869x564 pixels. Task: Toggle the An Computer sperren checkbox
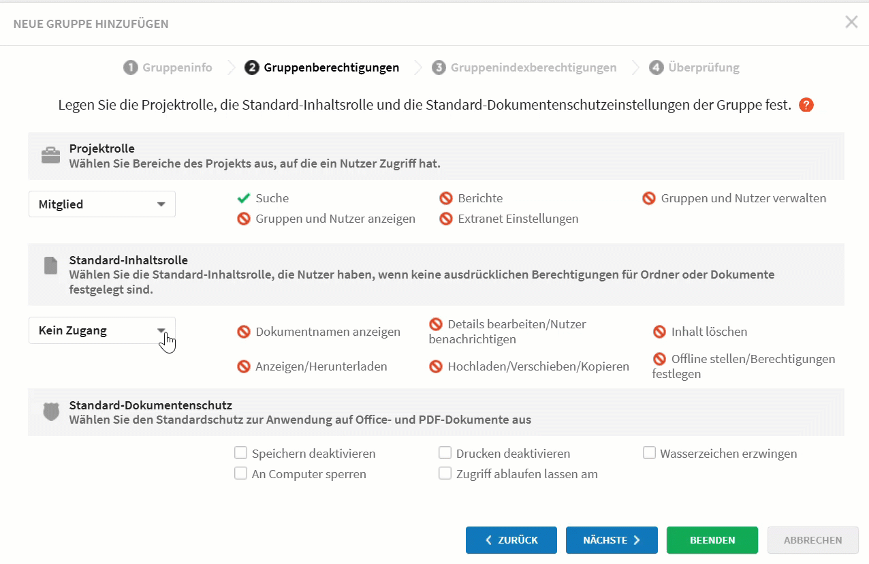click(240, 473)
